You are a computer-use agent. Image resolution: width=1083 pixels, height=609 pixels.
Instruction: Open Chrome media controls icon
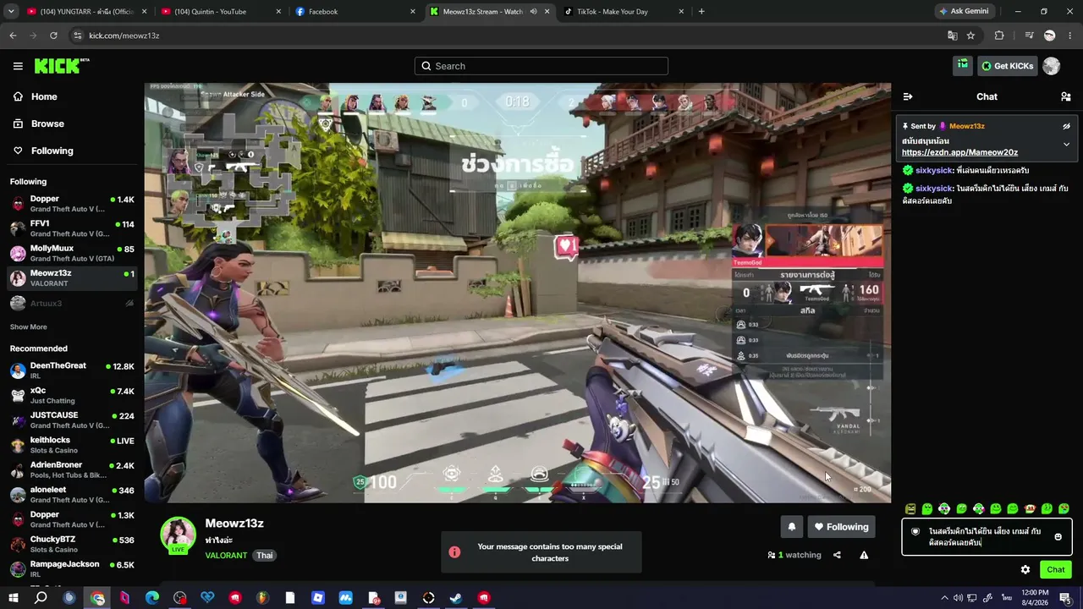point(1029,36)
